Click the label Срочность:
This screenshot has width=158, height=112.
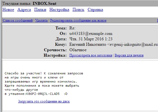point(55,50)
